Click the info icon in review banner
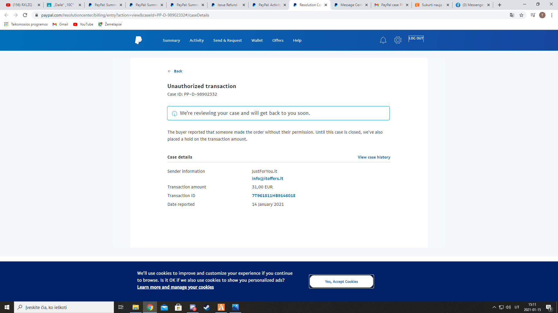558x313 pixels. click(174, 114)
